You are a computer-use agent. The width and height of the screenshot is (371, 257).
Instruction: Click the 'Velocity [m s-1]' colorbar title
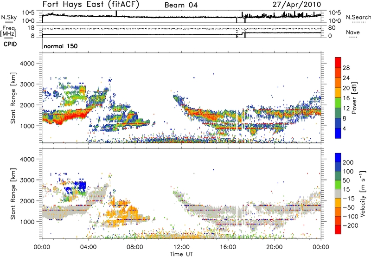363,193
